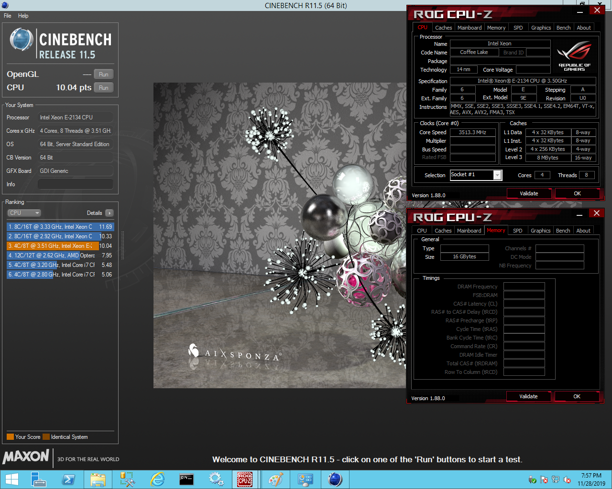
Task: Click the Core Speed 3513.3 MHz value
Action: point(472,132)
